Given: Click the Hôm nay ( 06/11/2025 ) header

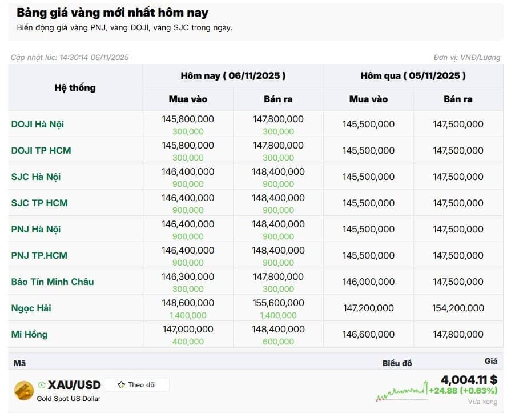Looking at the screenshot, I should [233, 75].
